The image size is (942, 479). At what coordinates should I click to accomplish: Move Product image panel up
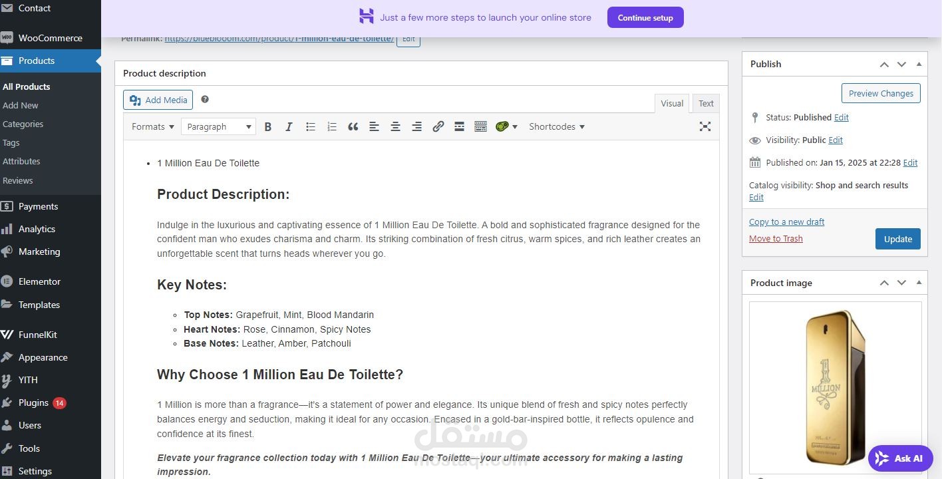point(884,283)
